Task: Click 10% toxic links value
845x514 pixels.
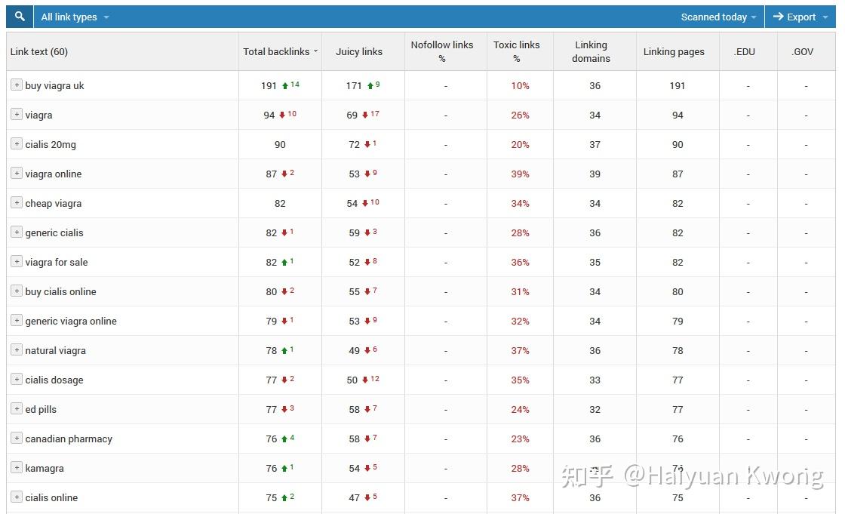Action: click(520, 86)
